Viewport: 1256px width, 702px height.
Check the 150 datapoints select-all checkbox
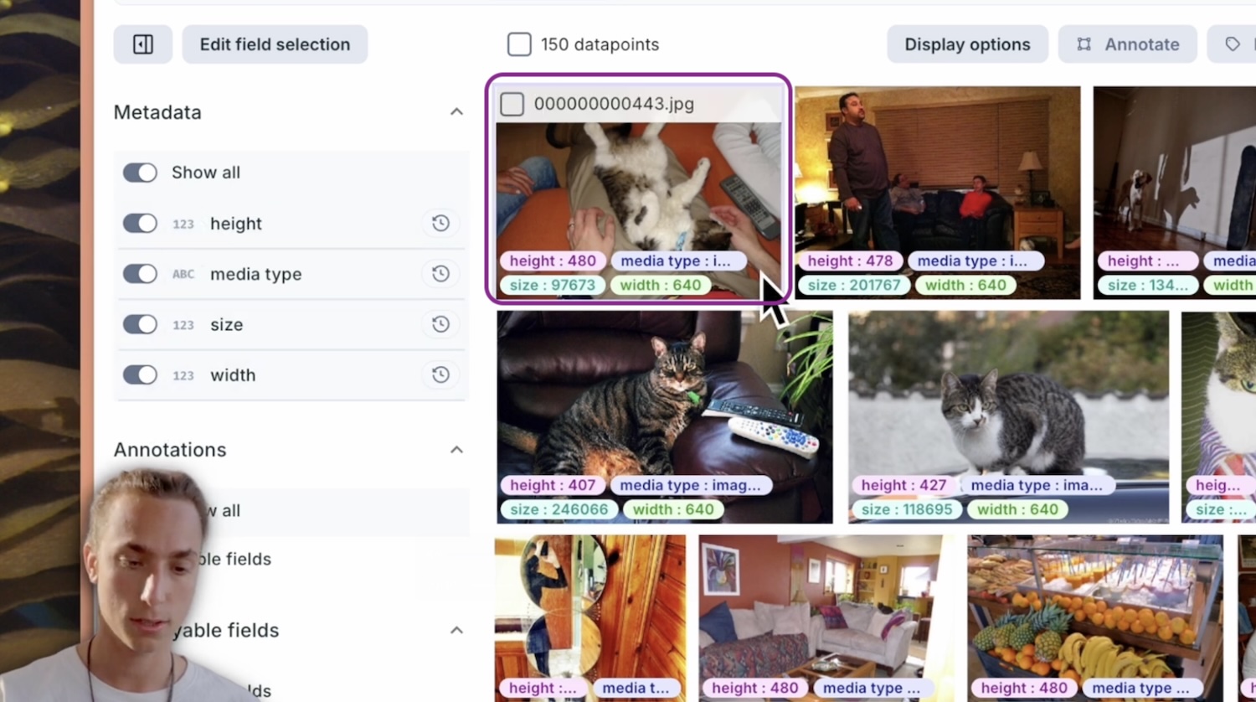[519, 44]
